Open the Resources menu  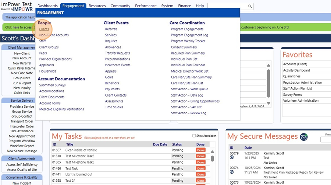(x=97, y=6)
